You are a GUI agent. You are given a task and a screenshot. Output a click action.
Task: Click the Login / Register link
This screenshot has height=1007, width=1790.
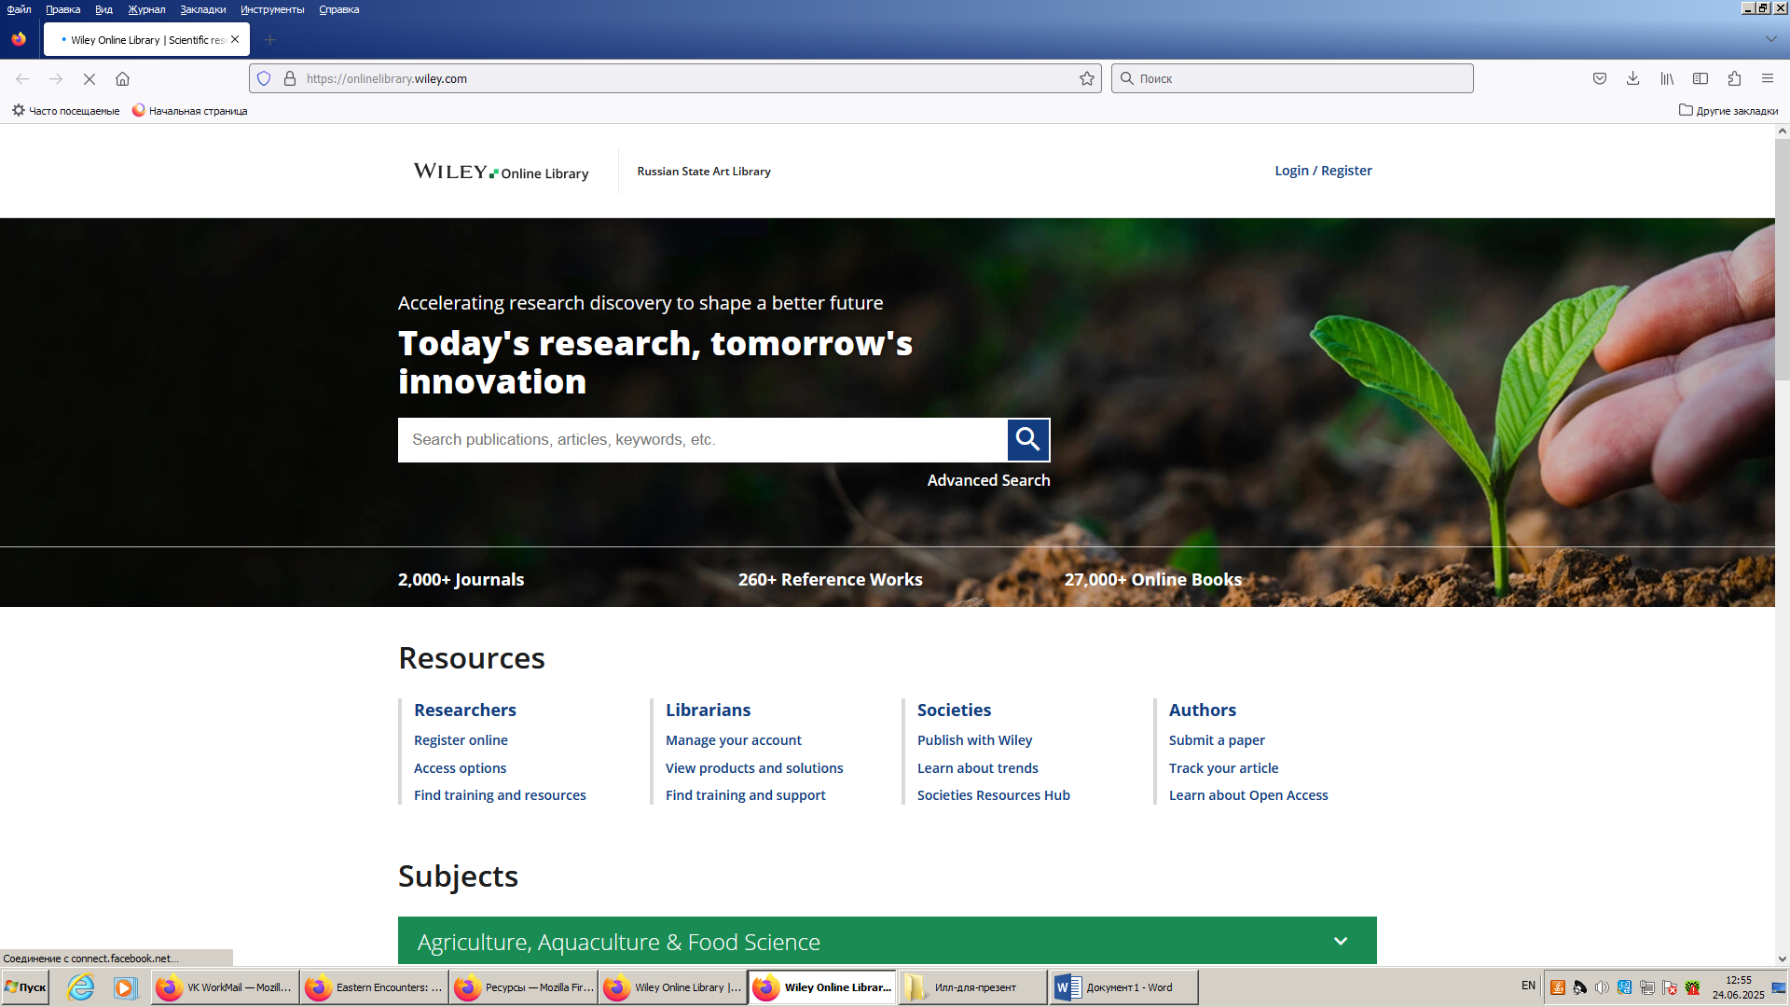1322,171
